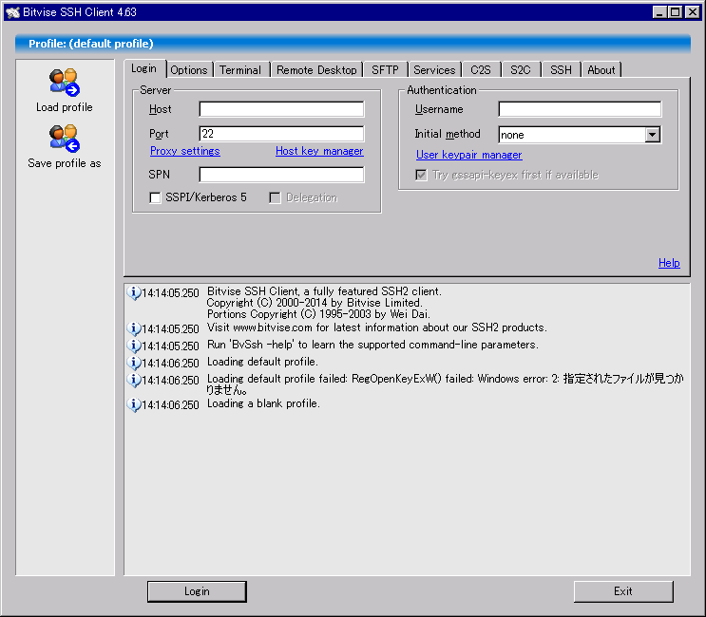
Task: Open the User keypair manager link
Action: point(468,155)
